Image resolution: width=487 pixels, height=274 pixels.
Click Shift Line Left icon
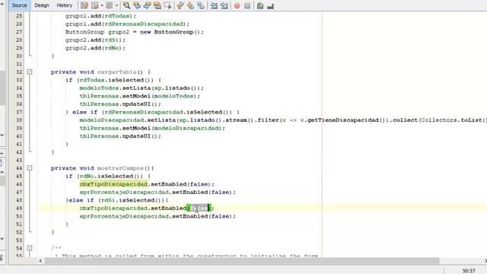(214, 5)
